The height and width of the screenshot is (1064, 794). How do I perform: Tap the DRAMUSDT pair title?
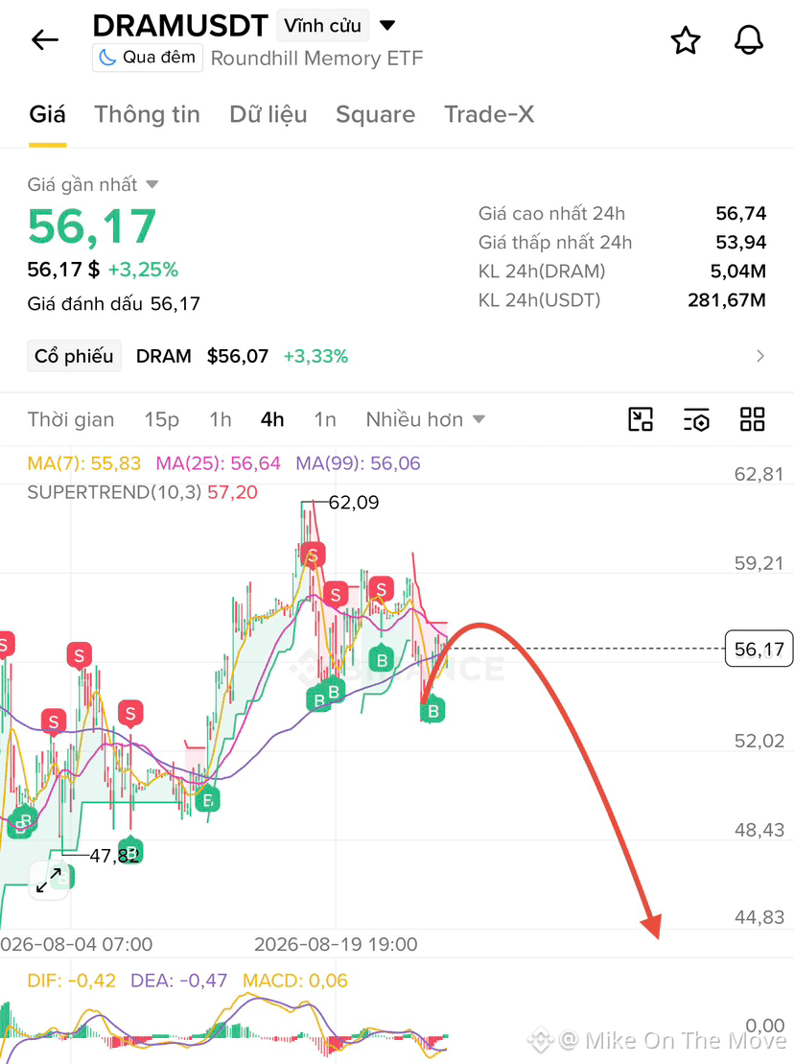click(180, 26)
